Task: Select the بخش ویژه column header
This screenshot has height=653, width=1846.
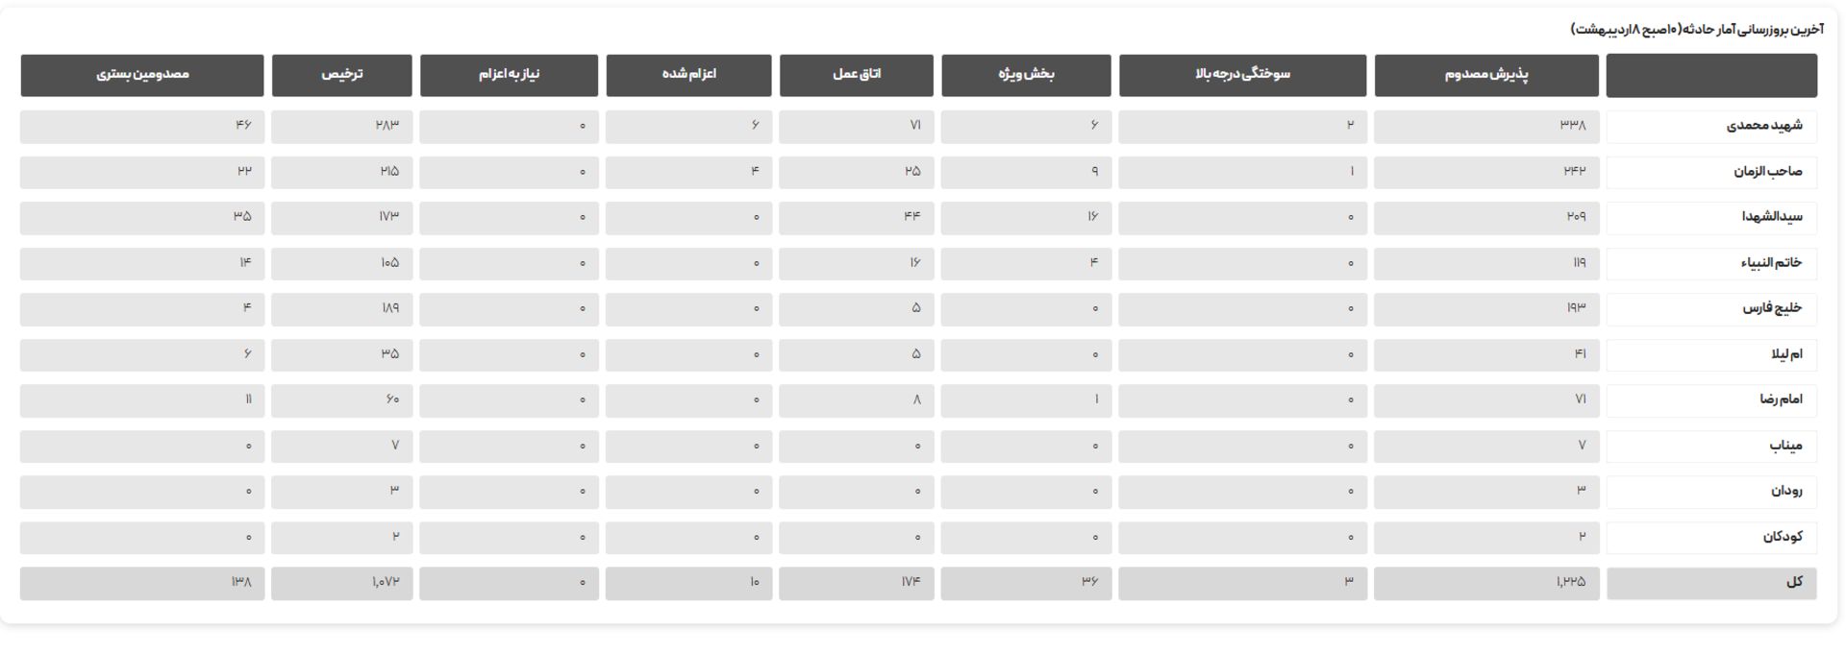Action: [1026, 75]
